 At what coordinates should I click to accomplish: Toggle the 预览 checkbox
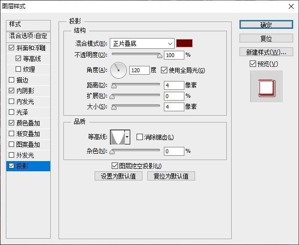tap(252, 64)
